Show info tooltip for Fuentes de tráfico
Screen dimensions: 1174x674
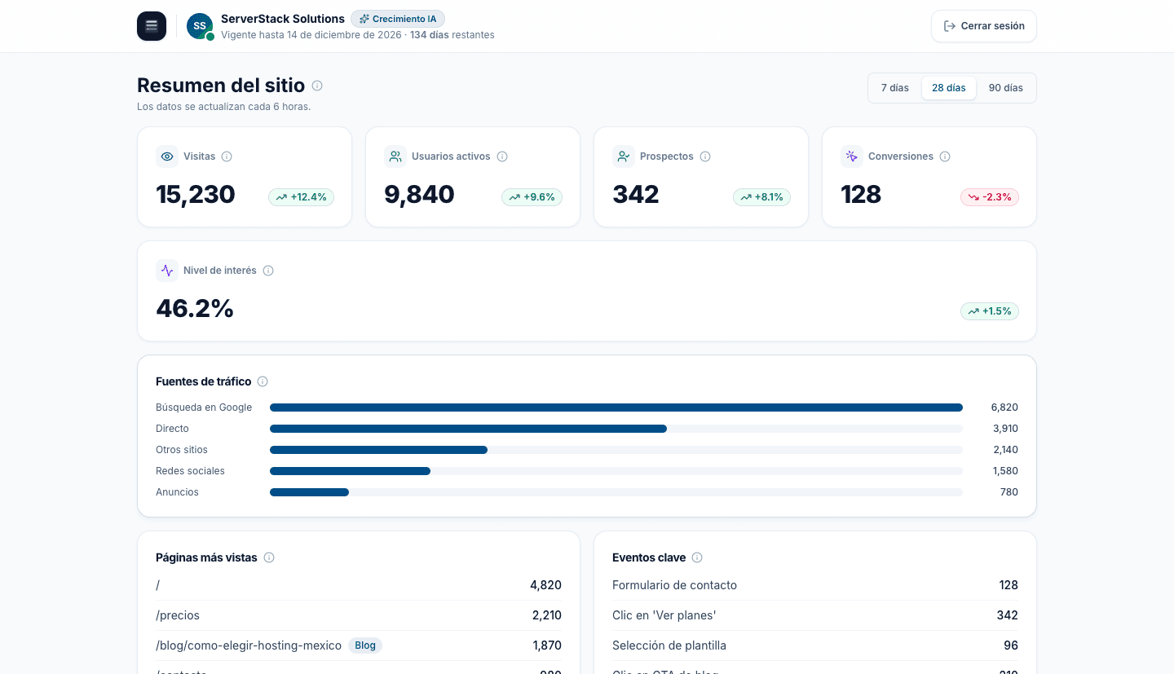[x=263, y=381]
